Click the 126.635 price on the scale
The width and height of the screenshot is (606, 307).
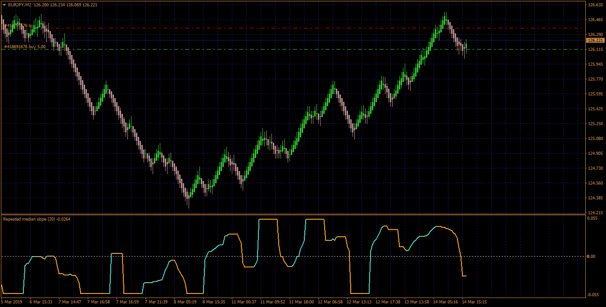[x=595, y=5]
